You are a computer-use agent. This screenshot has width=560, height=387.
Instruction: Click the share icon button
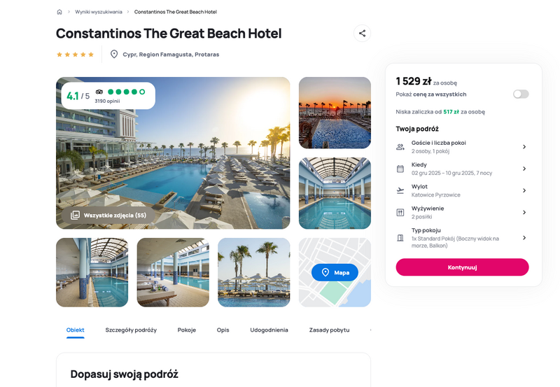[362, 33]
